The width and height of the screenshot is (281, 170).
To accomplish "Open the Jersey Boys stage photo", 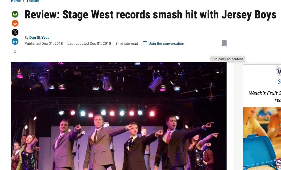I will click(x=119, y=116).
